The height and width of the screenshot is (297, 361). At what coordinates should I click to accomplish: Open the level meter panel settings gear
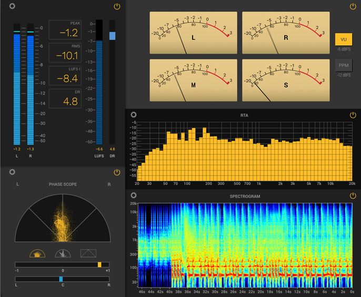pos(12,6)
